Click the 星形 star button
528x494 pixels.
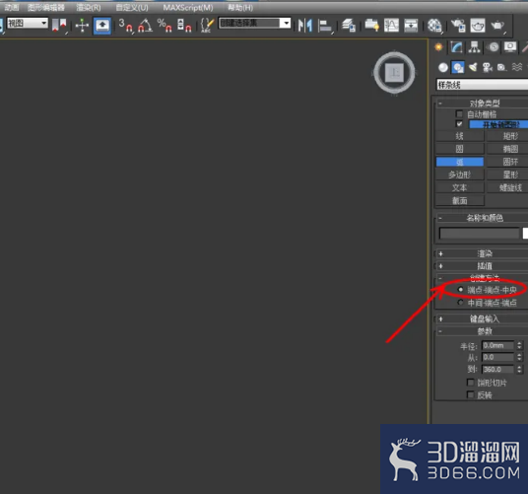tap(508, 175)
